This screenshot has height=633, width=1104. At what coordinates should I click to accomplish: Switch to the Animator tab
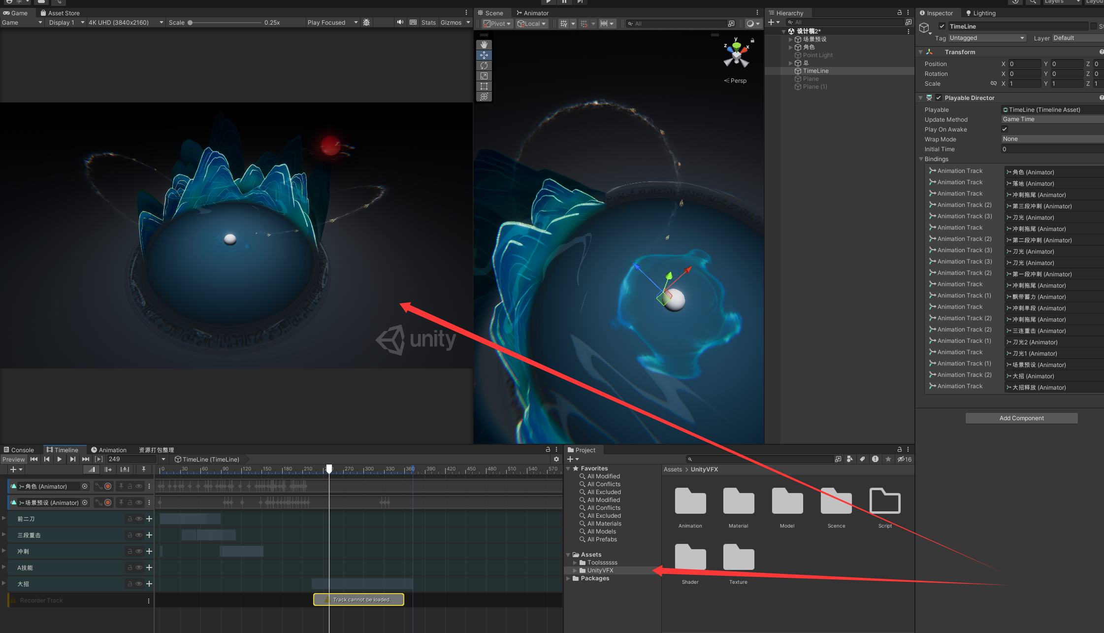click(x=532, y=13)
